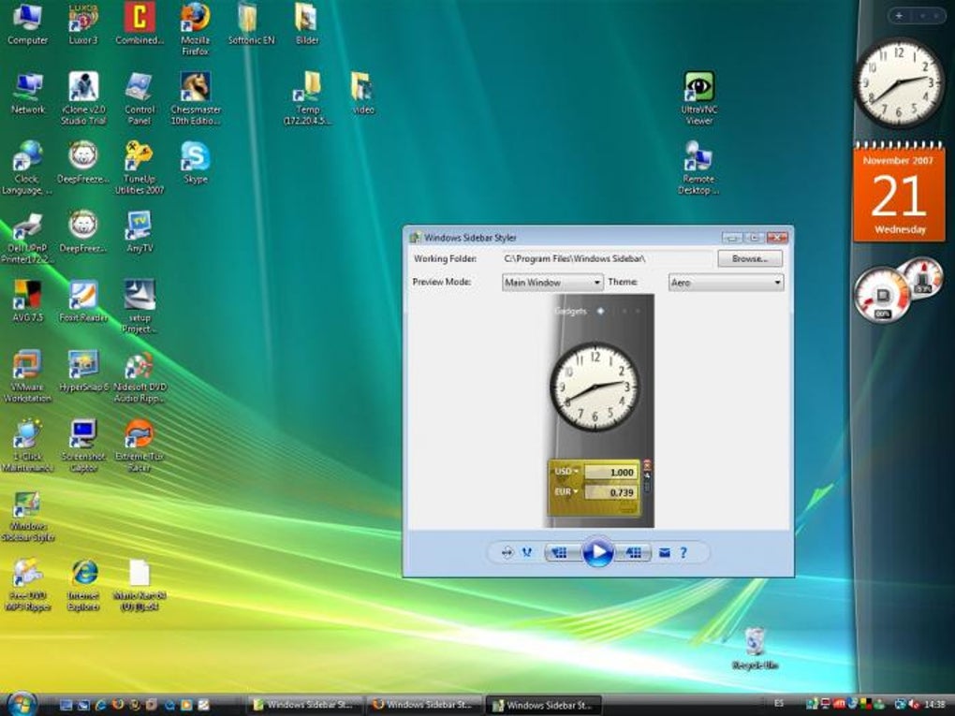Click the blue Play button in Styler toolbar
Image resolution: width=955 pixels, height=716 pixels.
point(597,552)
